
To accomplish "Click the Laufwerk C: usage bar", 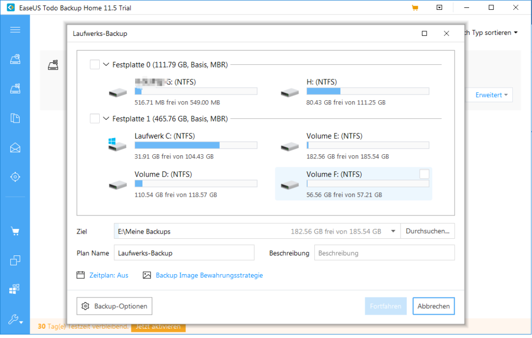I will 196,145.
